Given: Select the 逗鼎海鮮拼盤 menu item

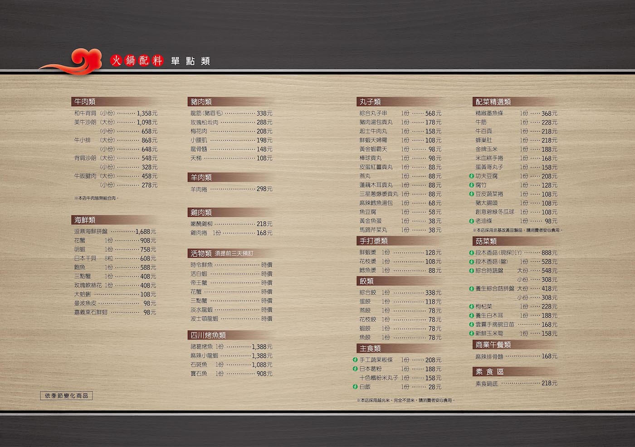Looking at the screenshot, I should [x=91, y=231].
